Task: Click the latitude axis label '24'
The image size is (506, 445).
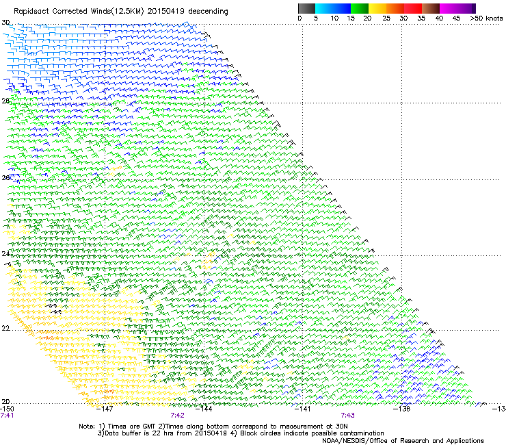Action: tap(5, 254)
